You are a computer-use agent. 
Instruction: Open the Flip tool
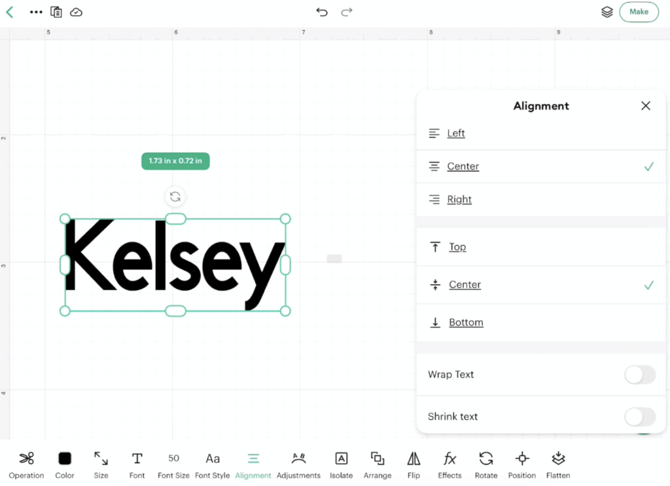click(414, 464)
